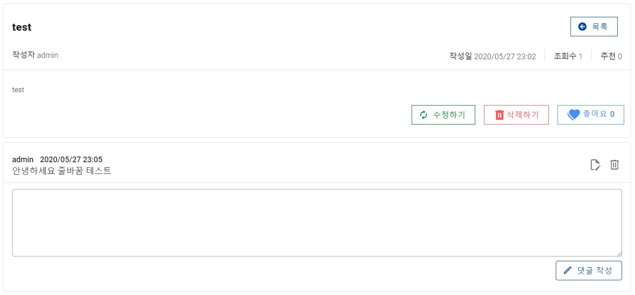The width and height of the screenshot is (635, 295).
Task: Submit with the 댓글 작성 button label
Action: pos(595,270)
